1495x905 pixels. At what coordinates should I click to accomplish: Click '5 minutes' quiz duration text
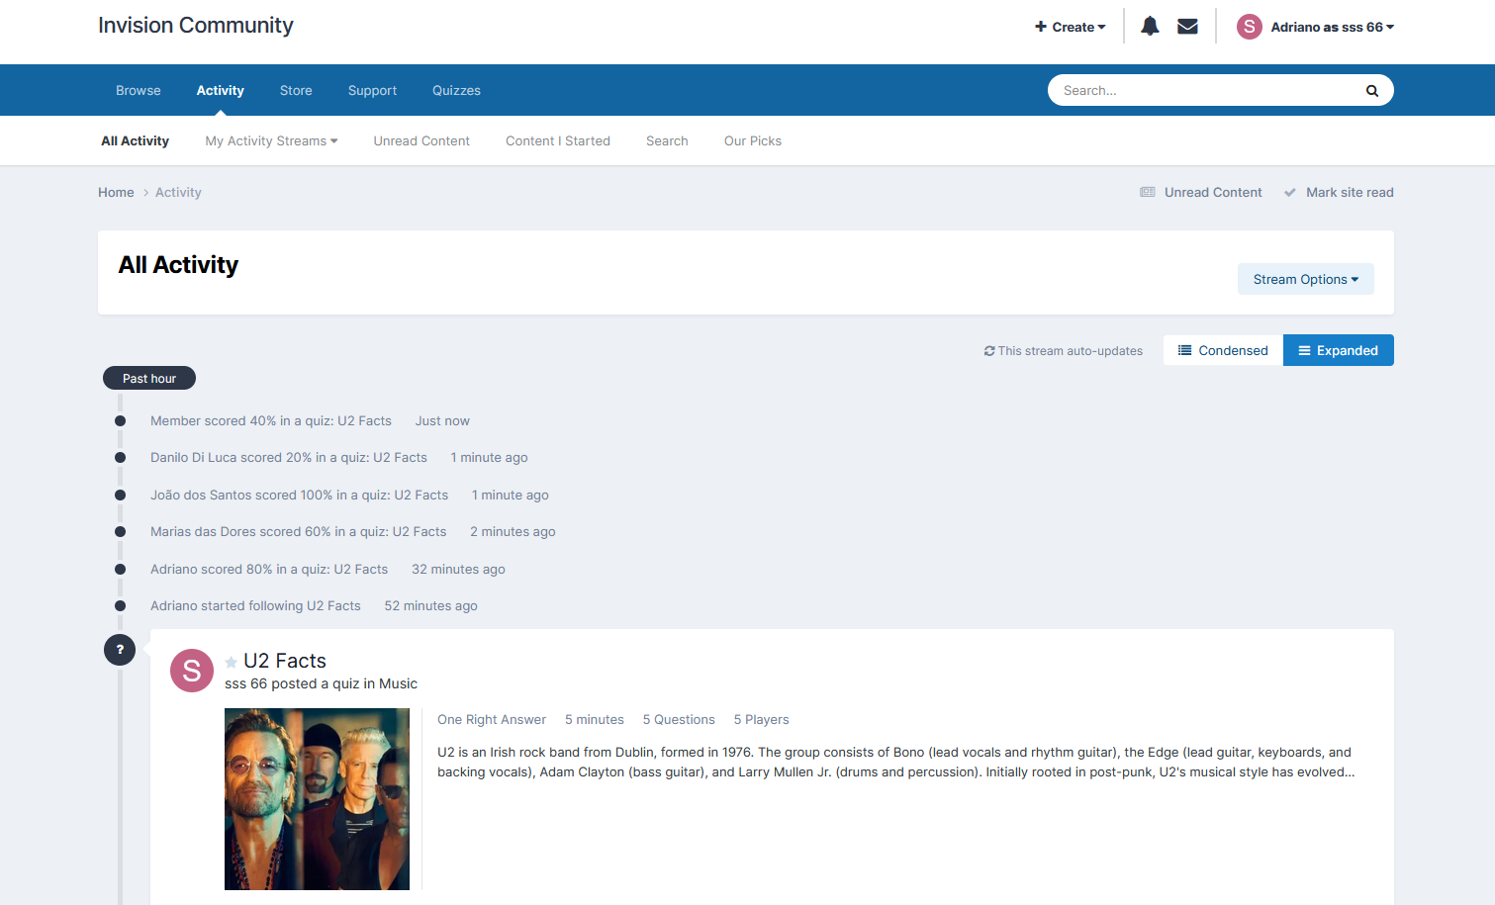(595, 720)
